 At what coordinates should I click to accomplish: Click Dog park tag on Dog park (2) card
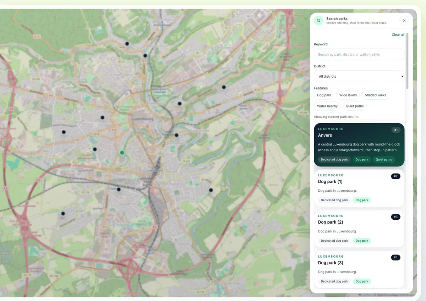coord(362,241)
